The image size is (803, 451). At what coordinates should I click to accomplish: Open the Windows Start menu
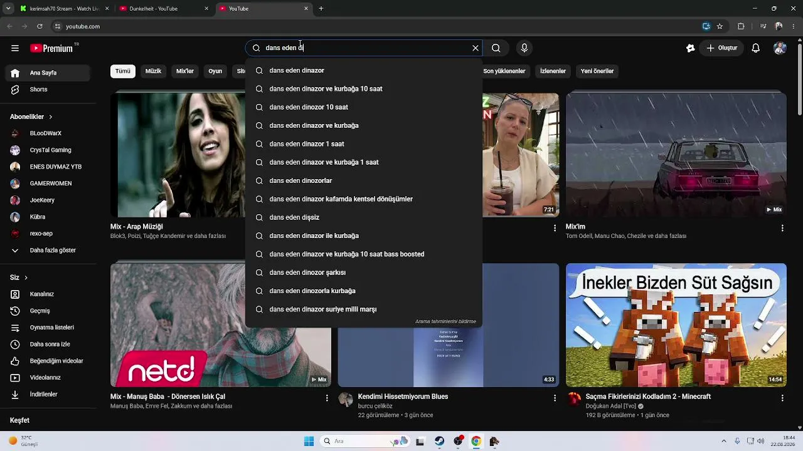coord(309,441)
